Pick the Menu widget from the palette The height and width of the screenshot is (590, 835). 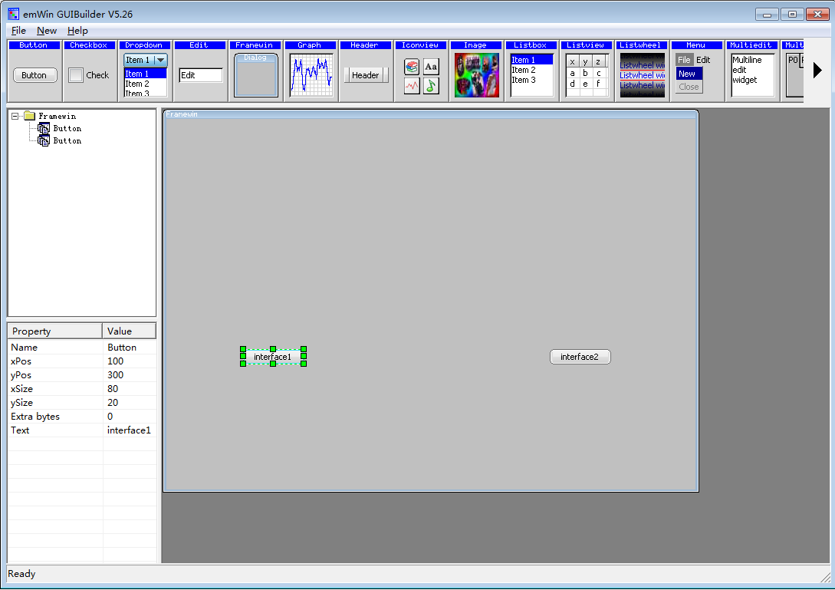click(x=696, y=71)
